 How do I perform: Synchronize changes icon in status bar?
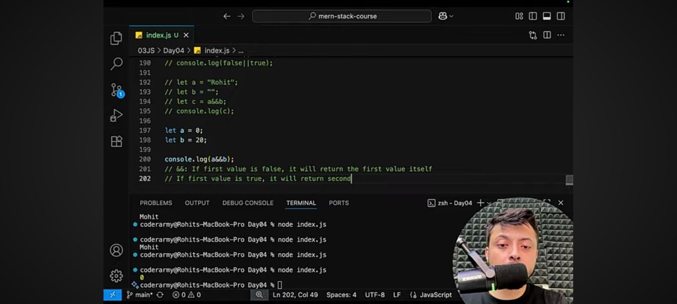[160, 294]
